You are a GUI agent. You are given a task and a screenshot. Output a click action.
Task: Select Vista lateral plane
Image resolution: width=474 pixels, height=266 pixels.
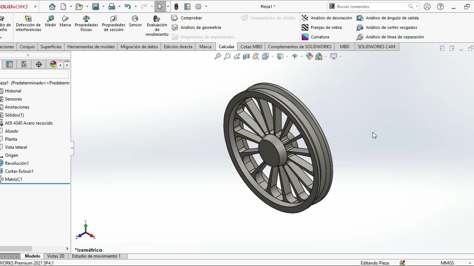click(16, 147)
